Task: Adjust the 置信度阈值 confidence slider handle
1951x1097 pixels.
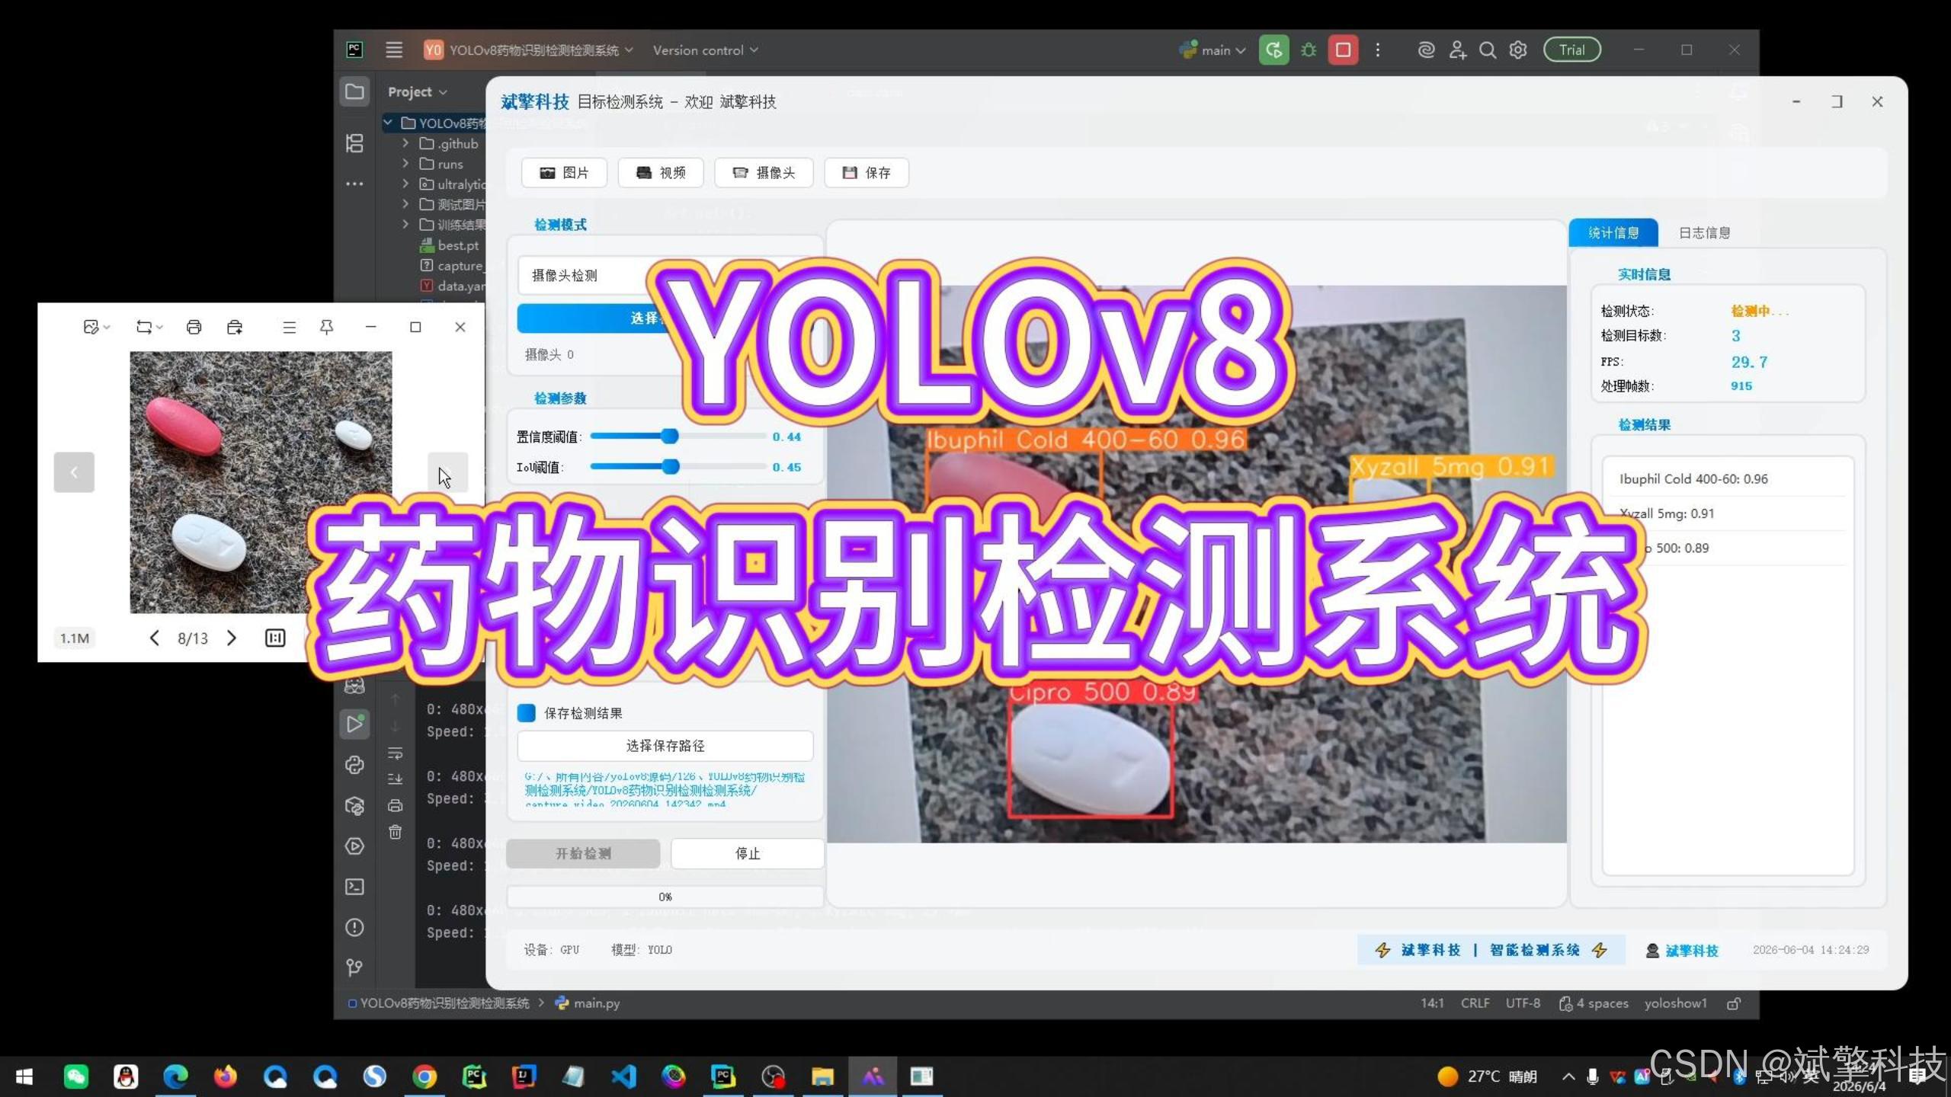Action: 669,436
